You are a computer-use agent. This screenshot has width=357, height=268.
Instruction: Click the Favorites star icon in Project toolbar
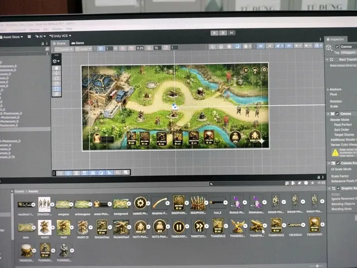[312, 183]
